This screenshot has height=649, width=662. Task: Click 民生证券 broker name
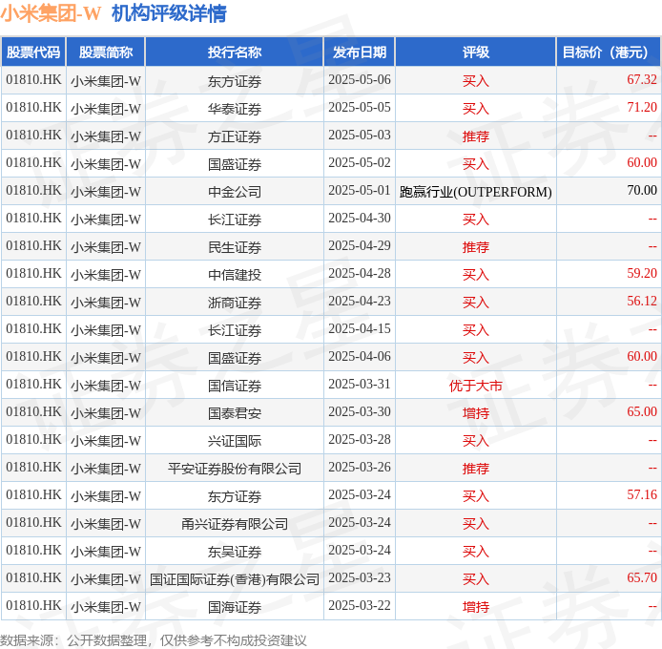235,247
